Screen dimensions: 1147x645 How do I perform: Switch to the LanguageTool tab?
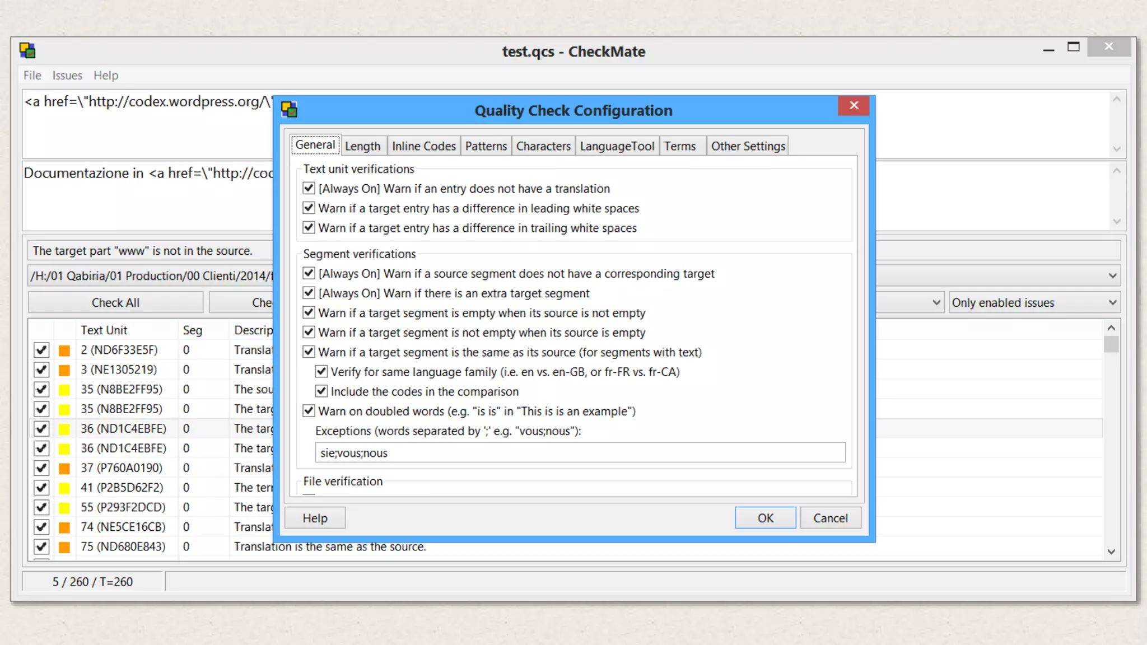pos(617,146)
